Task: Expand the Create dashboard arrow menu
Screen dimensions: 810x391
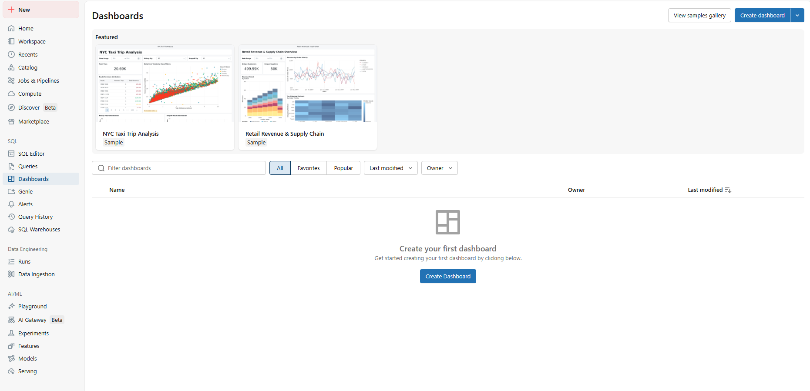Action: (797, 15)
